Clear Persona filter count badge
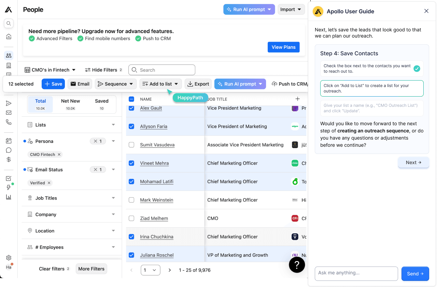This screenshot has width=437, height=287. click(98, 141)
